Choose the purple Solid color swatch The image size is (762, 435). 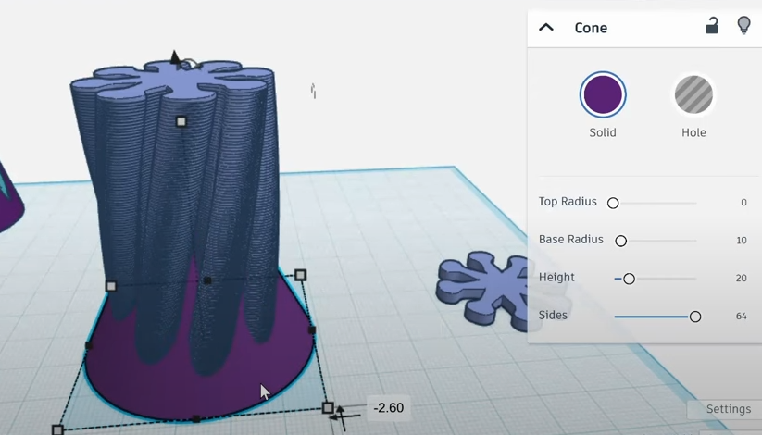pyautogui.click(x=603, y=94)
